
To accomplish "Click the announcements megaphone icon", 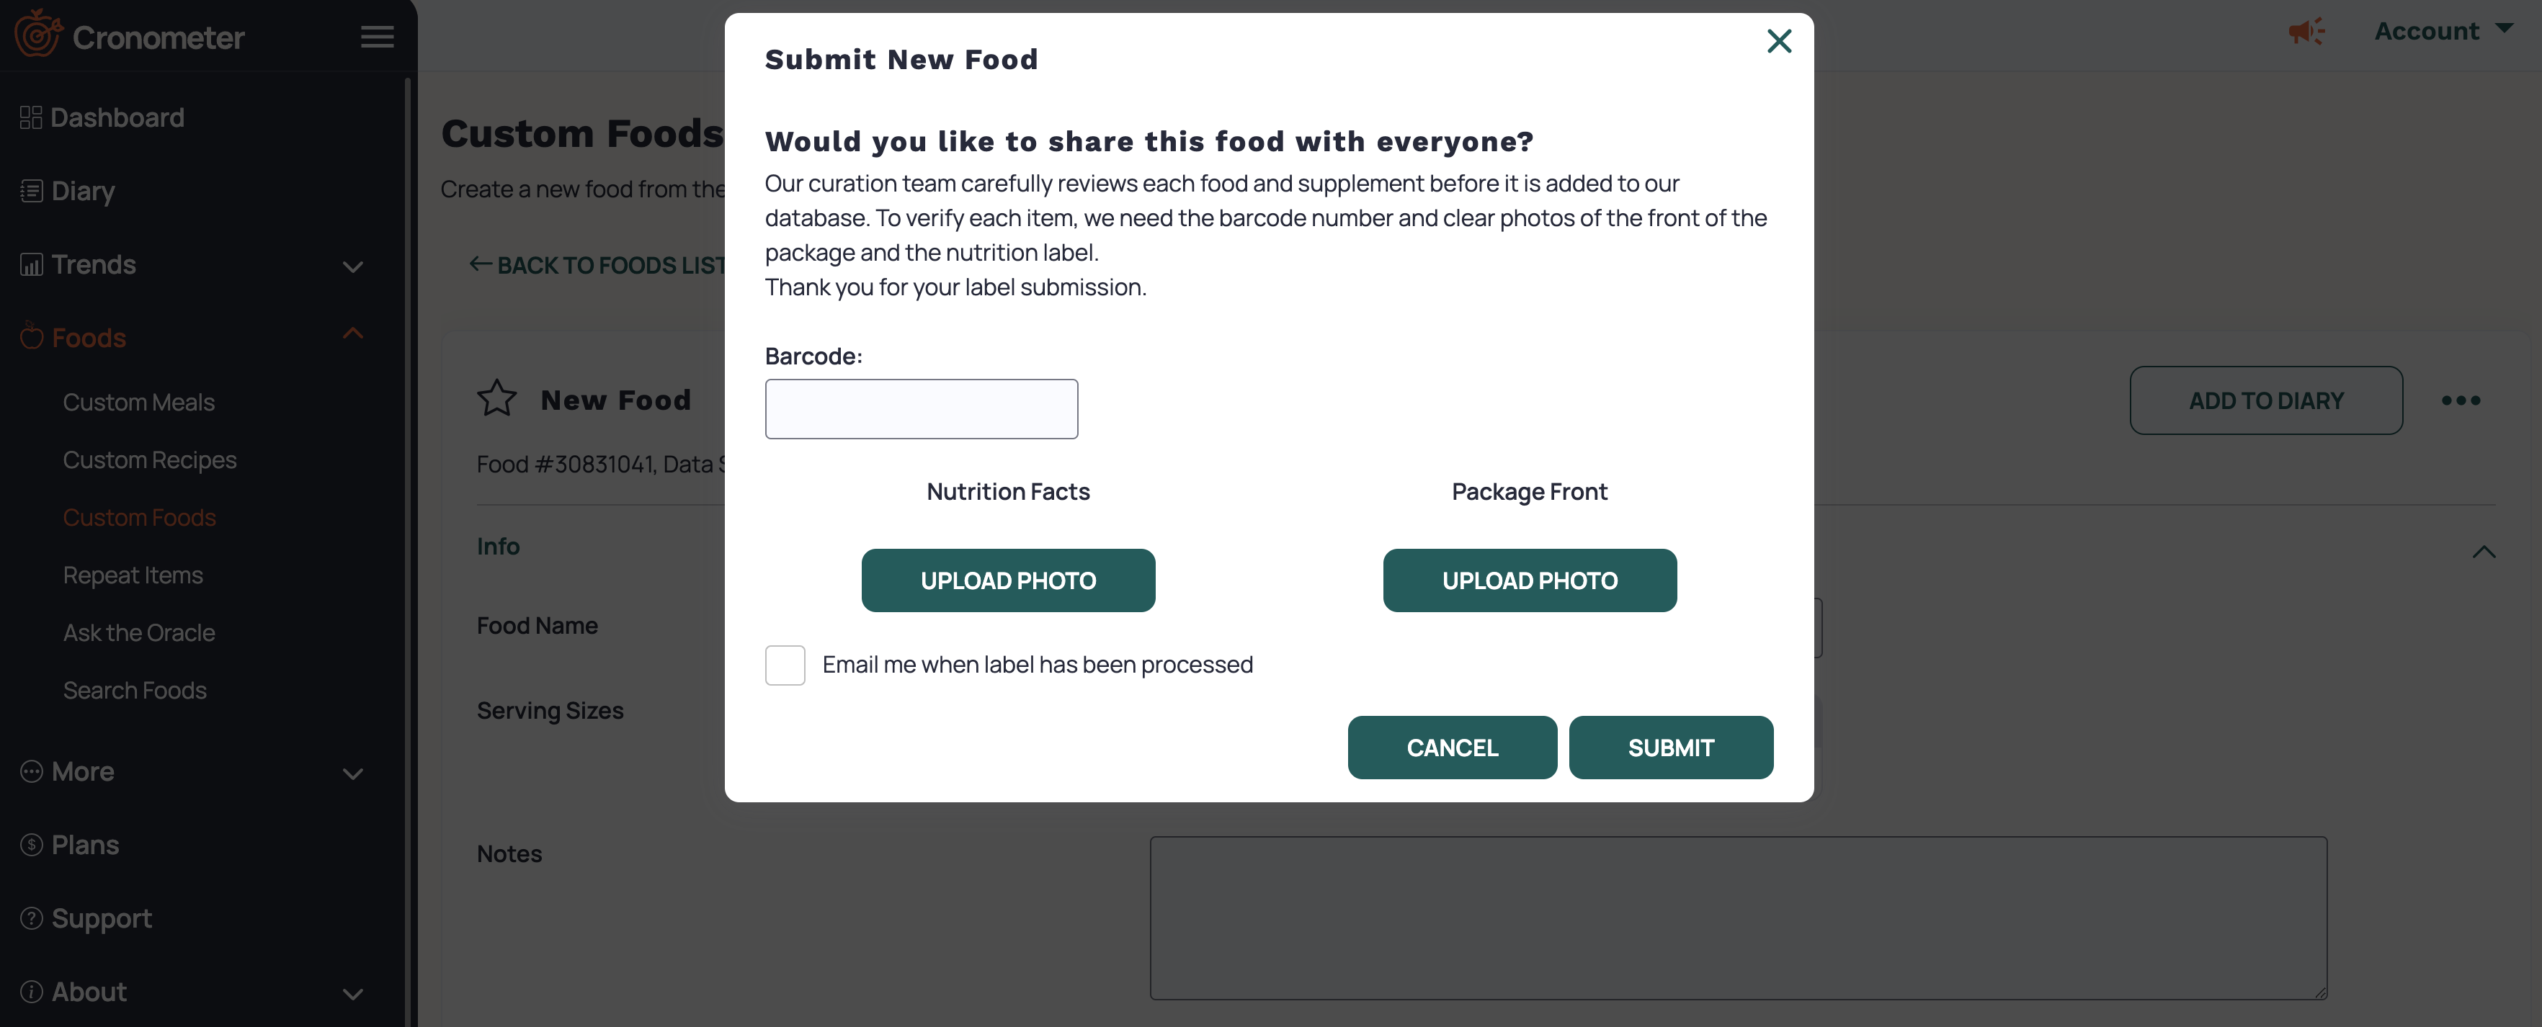I will click(2306, 32).
